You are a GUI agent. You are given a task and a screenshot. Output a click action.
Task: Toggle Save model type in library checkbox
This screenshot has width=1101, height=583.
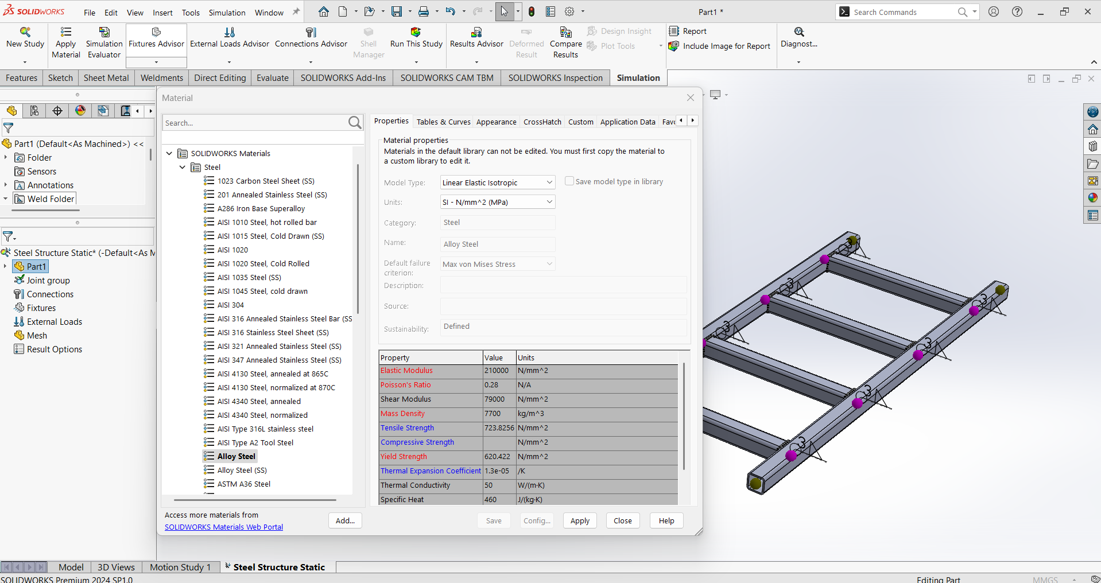[569, 181]
